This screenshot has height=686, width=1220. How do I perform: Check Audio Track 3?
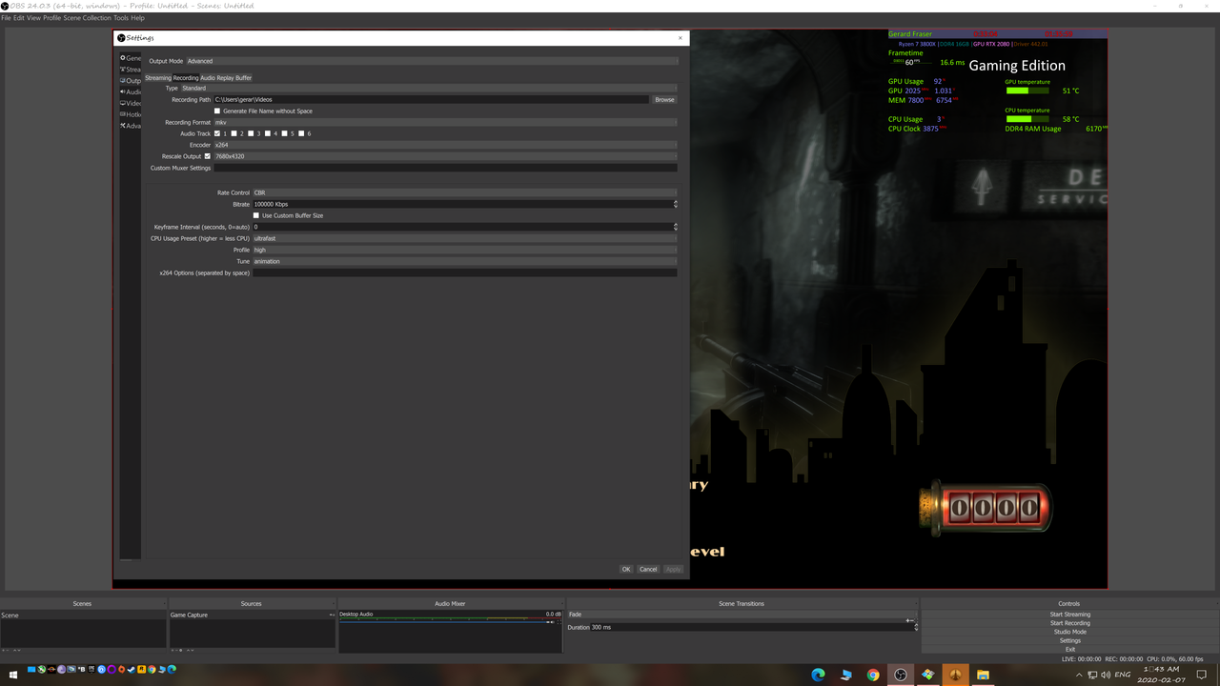(x=251, y=133)
